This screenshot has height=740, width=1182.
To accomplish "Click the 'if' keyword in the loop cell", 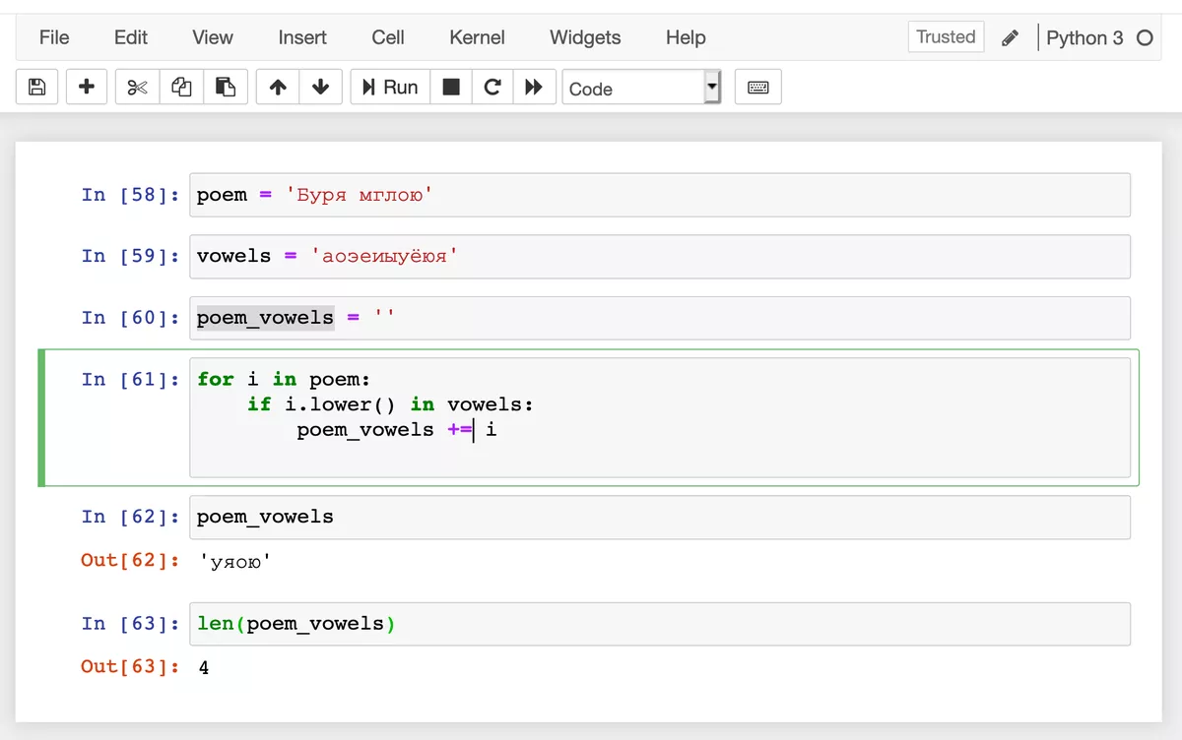I will click(259, 404).
